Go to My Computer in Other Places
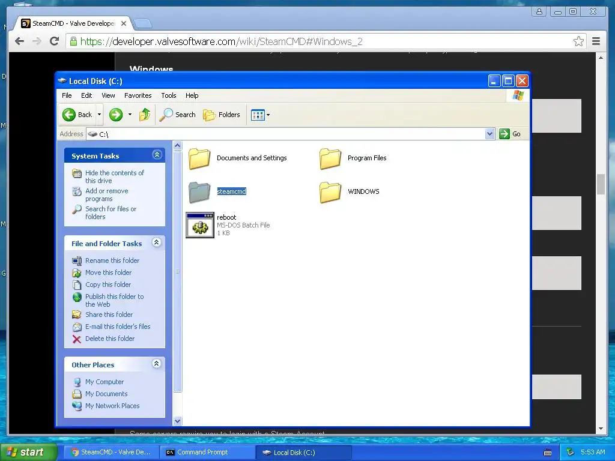This screenshot has height=461, width=615. 105,382
